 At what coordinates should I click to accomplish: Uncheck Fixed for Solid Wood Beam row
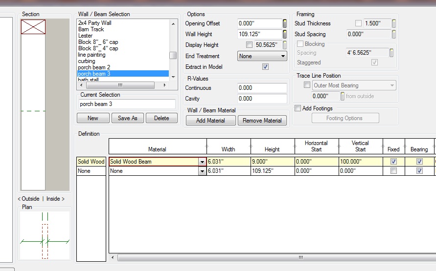click(393, 162)
